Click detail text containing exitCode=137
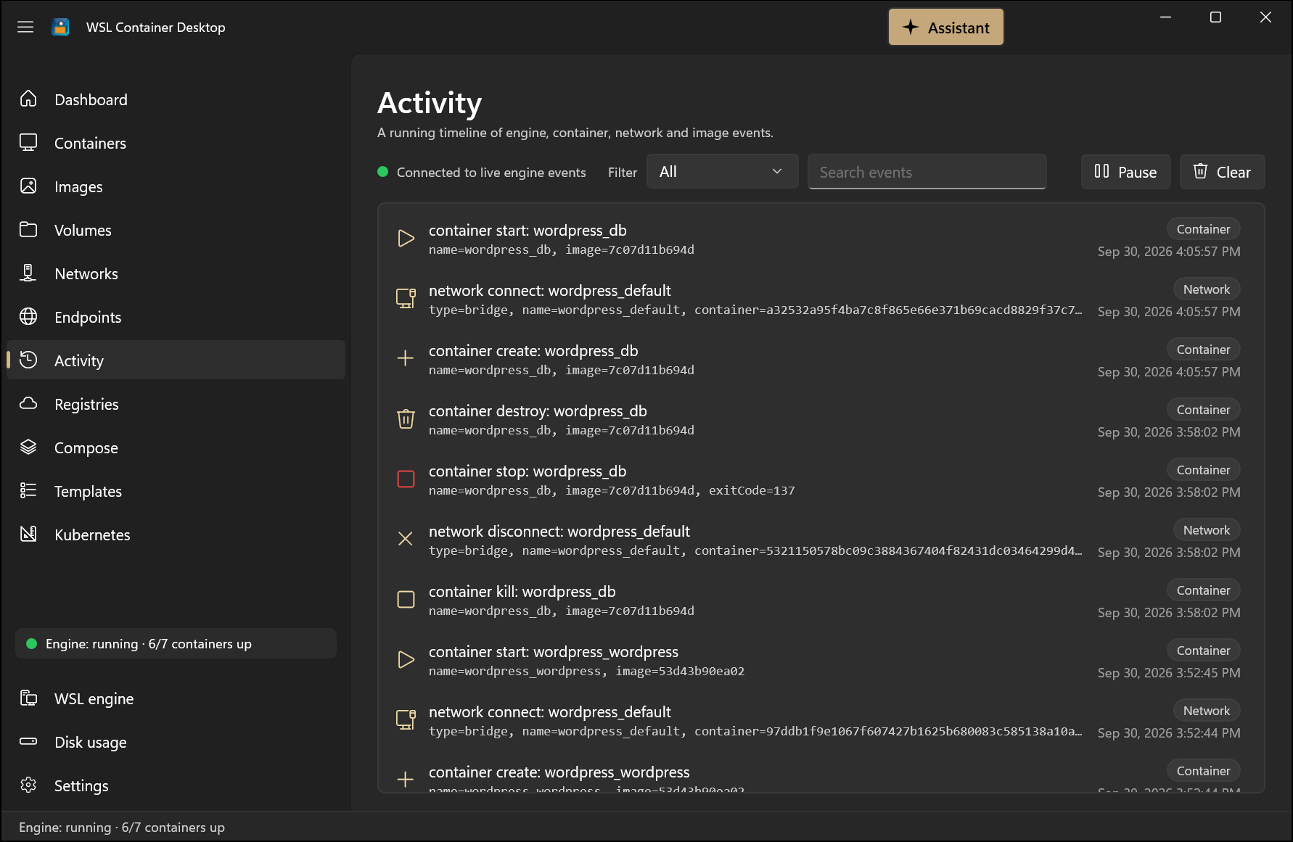The height and width of the screenshot is (842, 1293). tap(612, 490)
